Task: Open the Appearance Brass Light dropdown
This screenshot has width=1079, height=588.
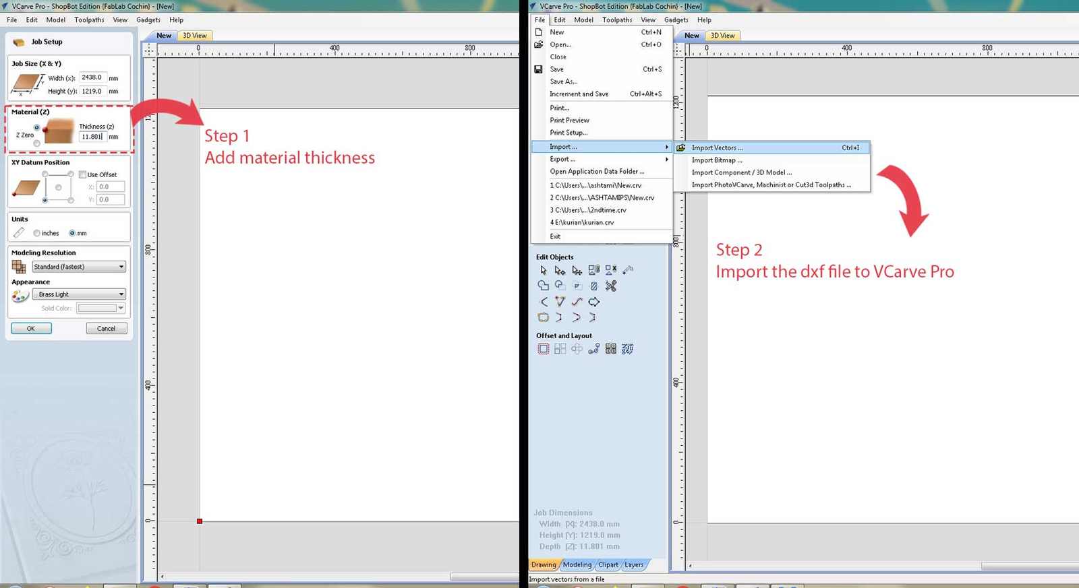Action: (x=79, y=294)
